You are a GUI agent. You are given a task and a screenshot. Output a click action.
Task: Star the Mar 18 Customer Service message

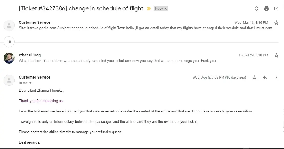pos(276,23)
